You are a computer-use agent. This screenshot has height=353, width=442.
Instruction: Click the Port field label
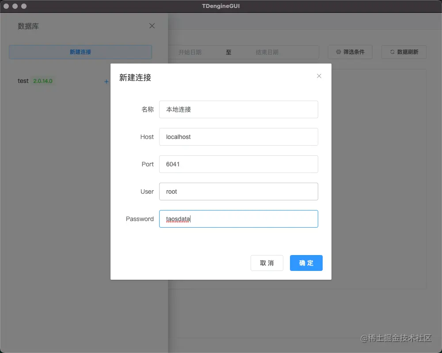point(148,164)
